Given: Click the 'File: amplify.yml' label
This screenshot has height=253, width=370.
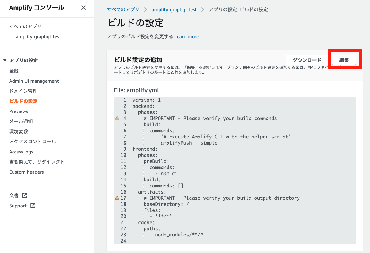Looking at the screenshot, I should [x=136, y=90].
